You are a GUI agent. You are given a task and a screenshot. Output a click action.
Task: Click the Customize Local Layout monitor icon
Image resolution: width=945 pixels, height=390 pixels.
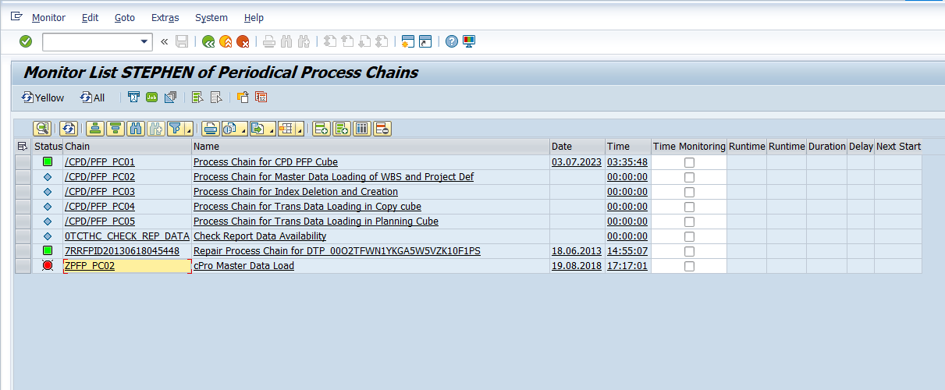coord(469,41)
